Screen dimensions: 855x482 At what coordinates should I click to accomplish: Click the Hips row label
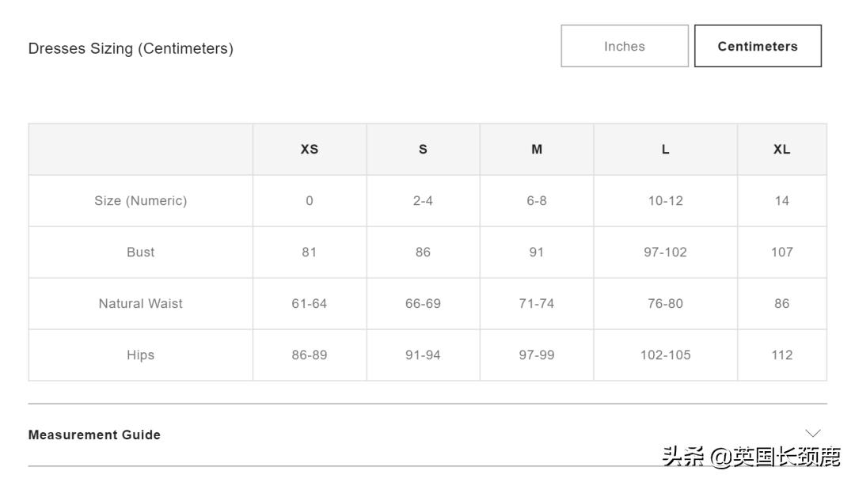(x=141, y=355)
